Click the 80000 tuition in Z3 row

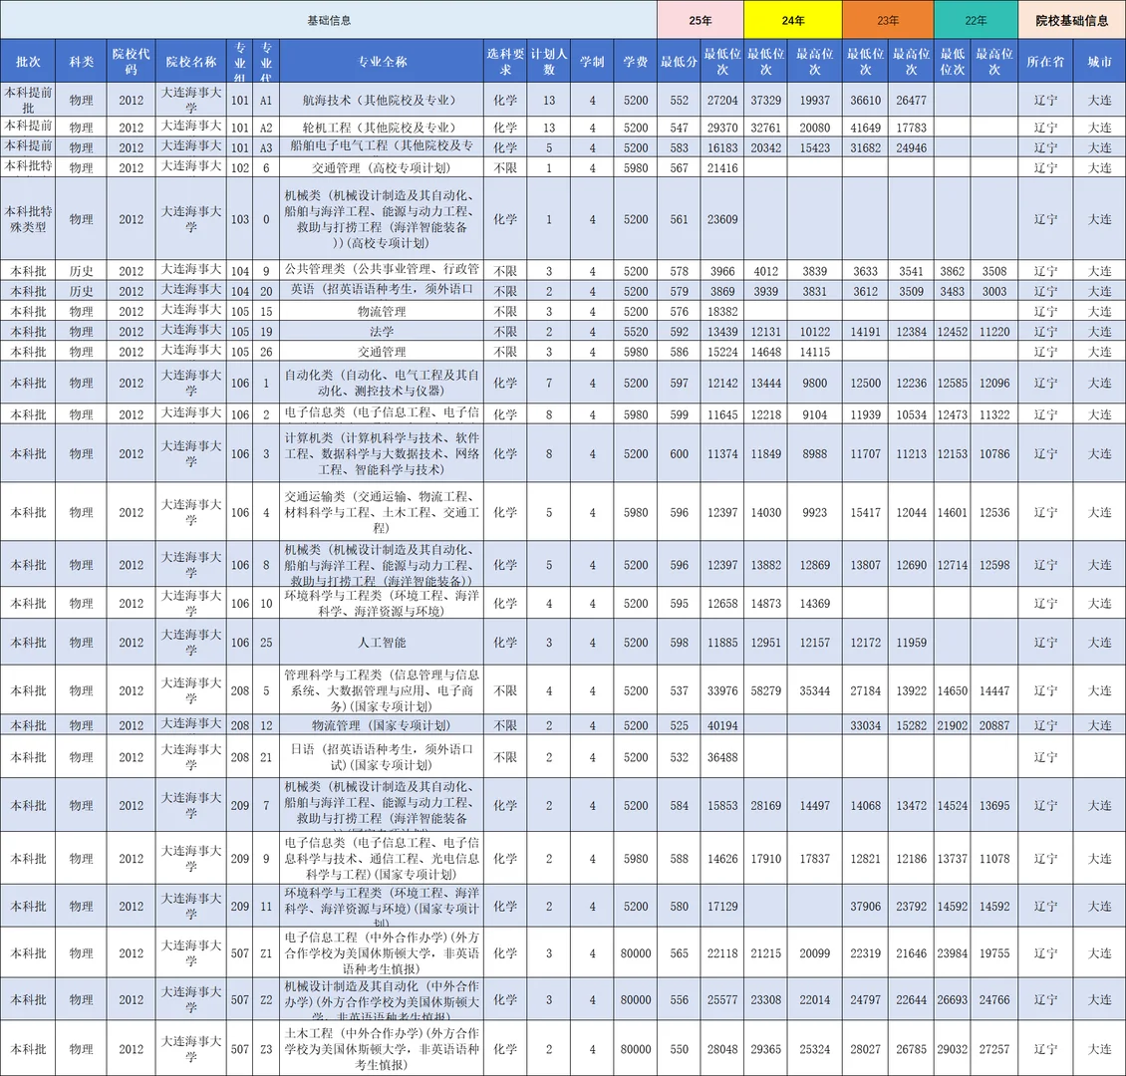pyautogui.click(x=636, y=1049)
